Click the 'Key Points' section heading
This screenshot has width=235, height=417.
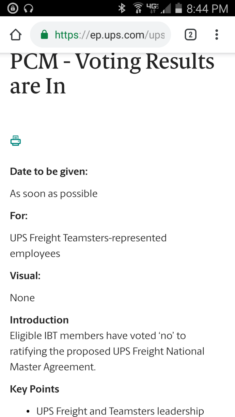pyautogui.click(x=35, y=389)
